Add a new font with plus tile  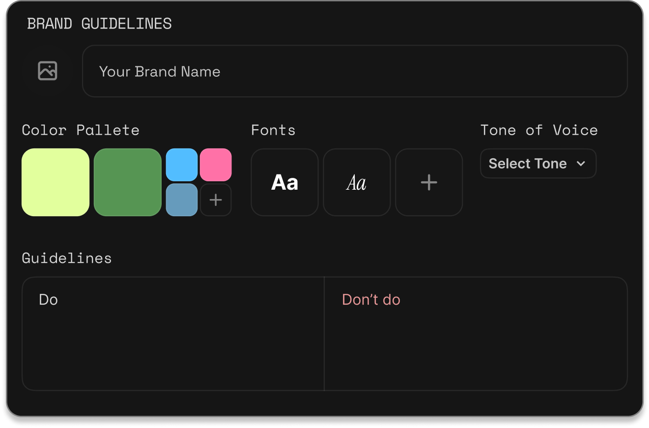tap(429, 182)
